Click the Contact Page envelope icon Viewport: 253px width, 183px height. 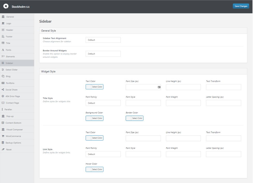click(3, 103)
